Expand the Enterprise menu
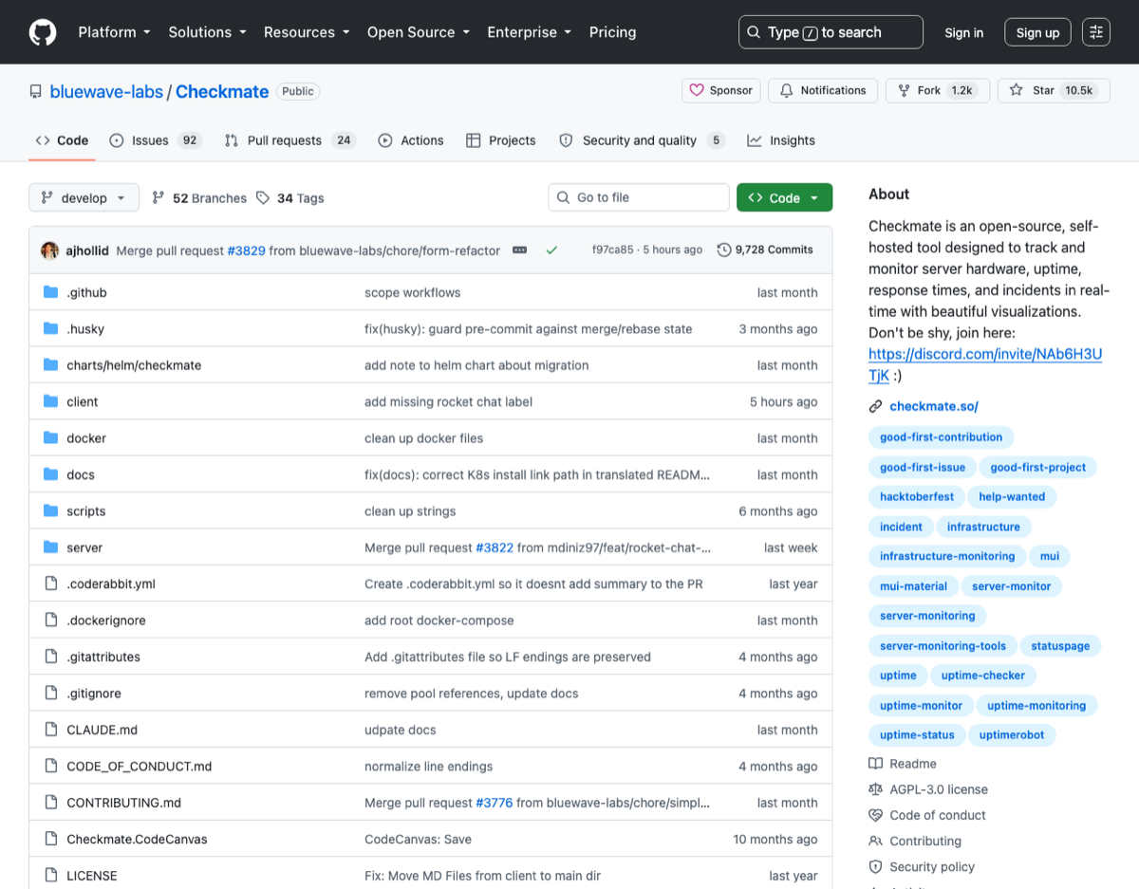Screen dimensions: 1139x889 (x=530, y=32)
